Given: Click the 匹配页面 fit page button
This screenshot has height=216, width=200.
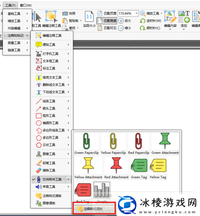Looking at the screenshot, I should (x=107, y=13).
